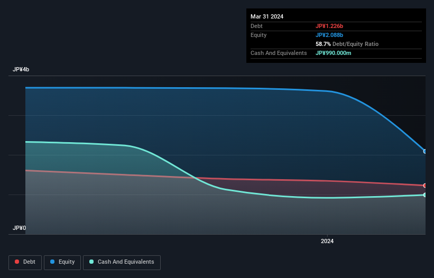Click the Mar 31 2024 tooltip date
434x278 pixels.
(267, 16)
